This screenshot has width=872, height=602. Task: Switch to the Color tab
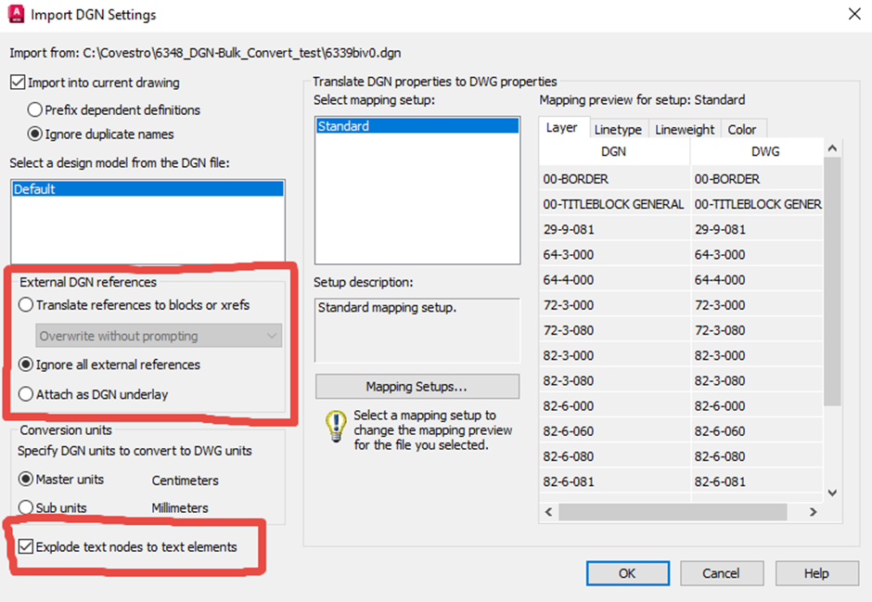[742, 130]
